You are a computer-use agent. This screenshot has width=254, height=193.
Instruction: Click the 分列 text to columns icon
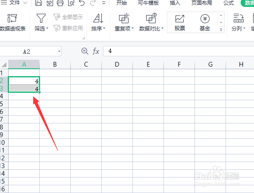point(238,18)
